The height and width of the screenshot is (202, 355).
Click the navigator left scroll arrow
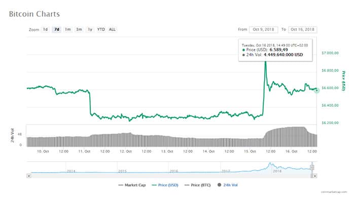click(29, 176)
